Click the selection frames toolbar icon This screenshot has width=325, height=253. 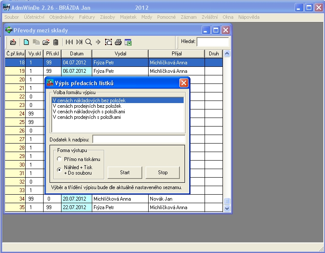pos(108,42)
